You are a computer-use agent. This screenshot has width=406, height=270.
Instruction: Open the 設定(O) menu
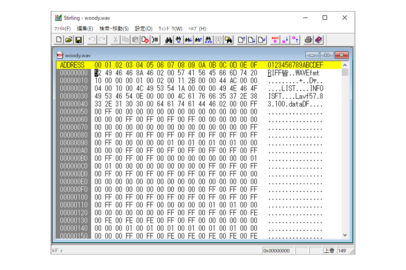coord(144,29)
